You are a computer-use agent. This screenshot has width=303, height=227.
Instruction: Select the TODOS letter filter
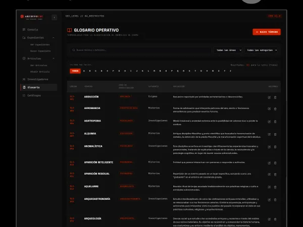pyautogui.click(x=75, y=71)
